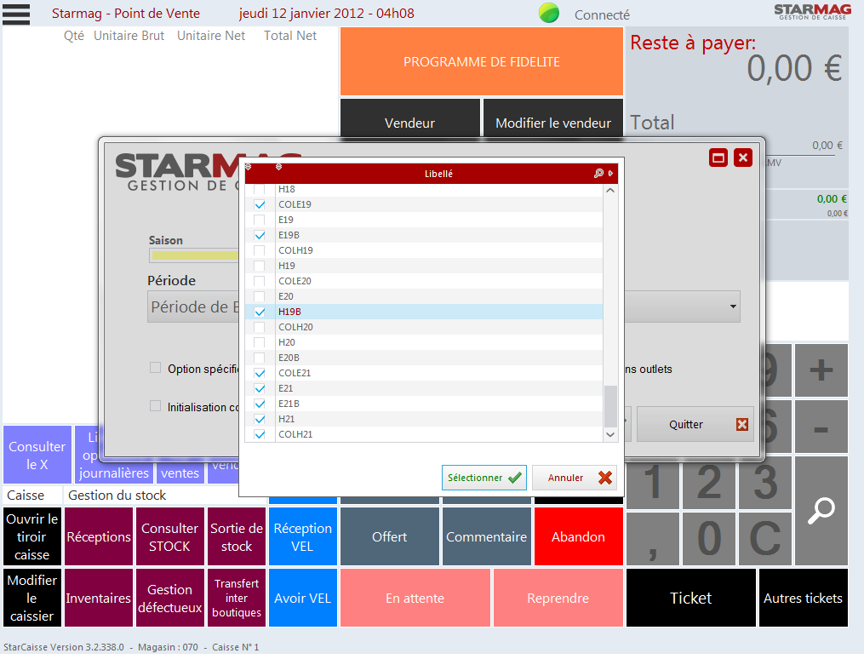Click the Vendeur button
This screenshot has width=864, height=659.
point(410,117)
